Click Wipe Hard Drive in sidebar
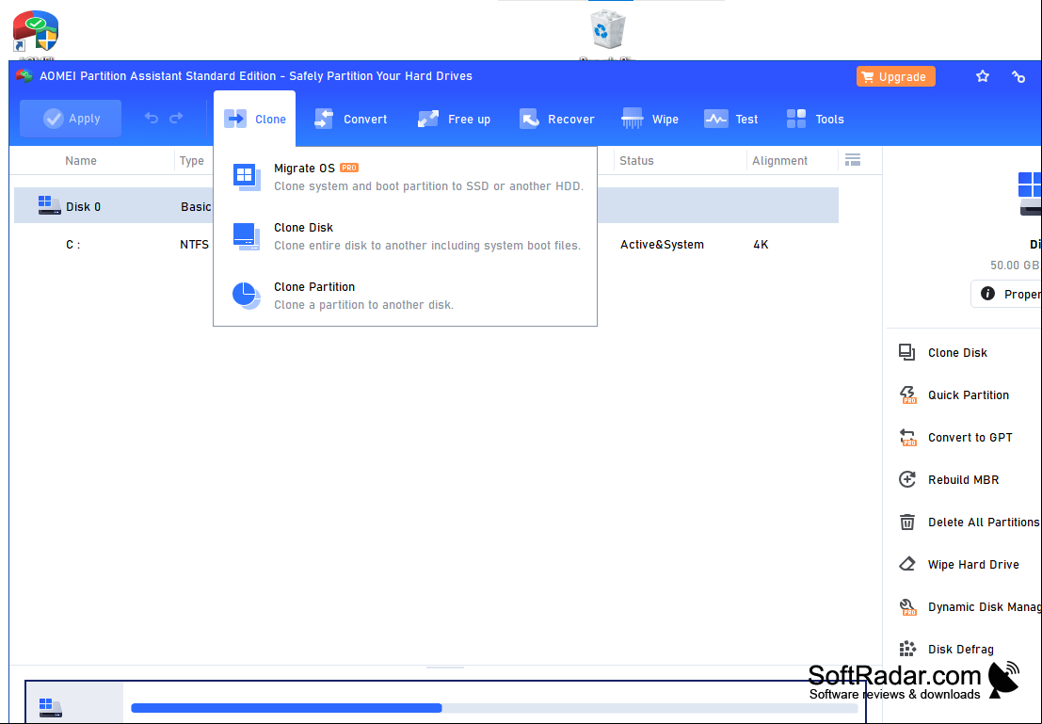This screenshot has height=724, width=1042. pos(973,565)
